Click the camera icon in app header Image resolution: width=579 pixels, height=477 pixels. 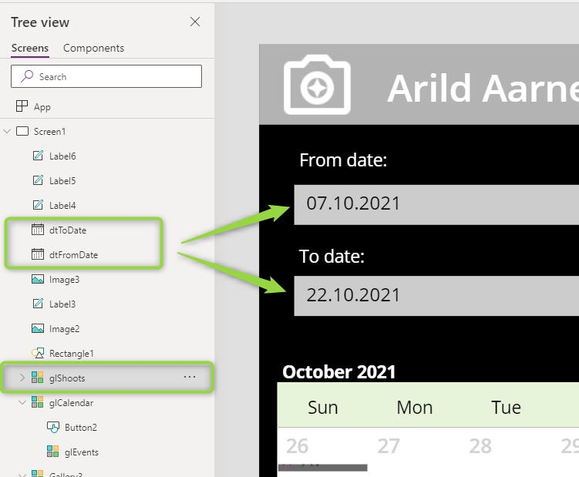[317, 85]
